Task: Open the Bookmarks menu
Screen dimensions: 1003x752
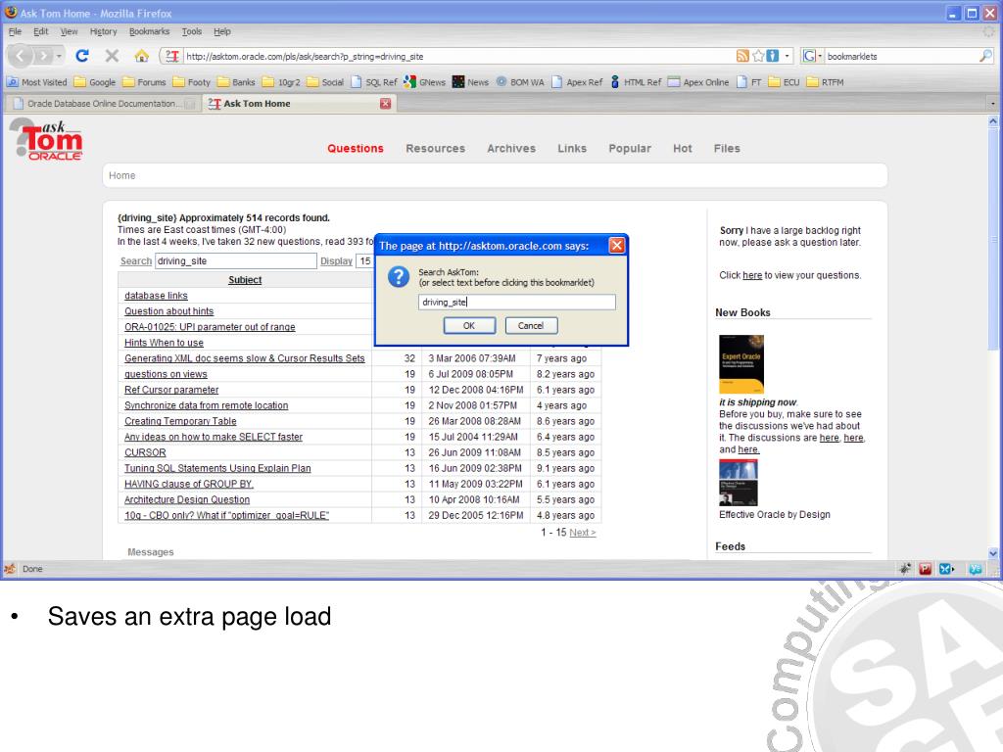Action: point(149,31)
